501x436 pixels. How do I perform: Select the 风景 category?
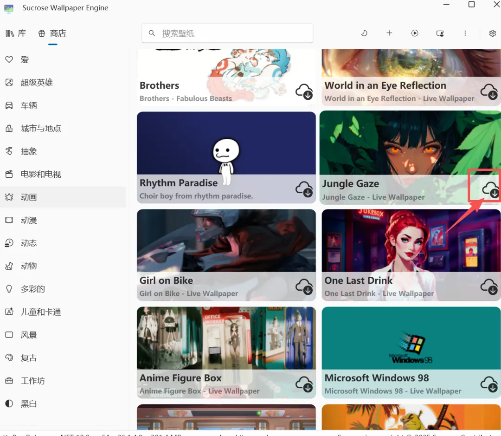pyautogui.click(x=63, y=335)
